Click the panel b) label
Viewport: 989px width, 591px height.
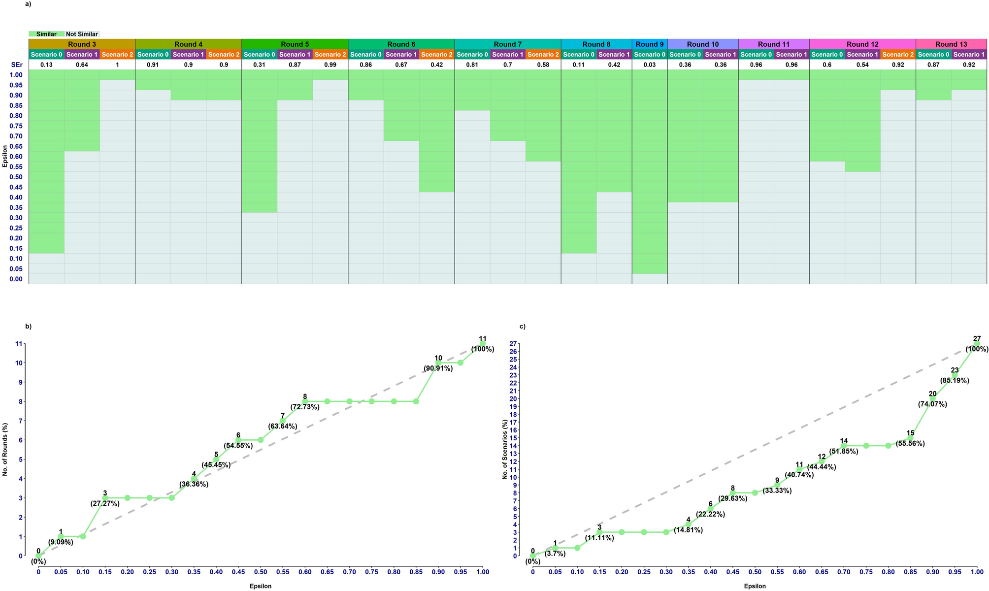pyautogui.click(x=28, y=326)
